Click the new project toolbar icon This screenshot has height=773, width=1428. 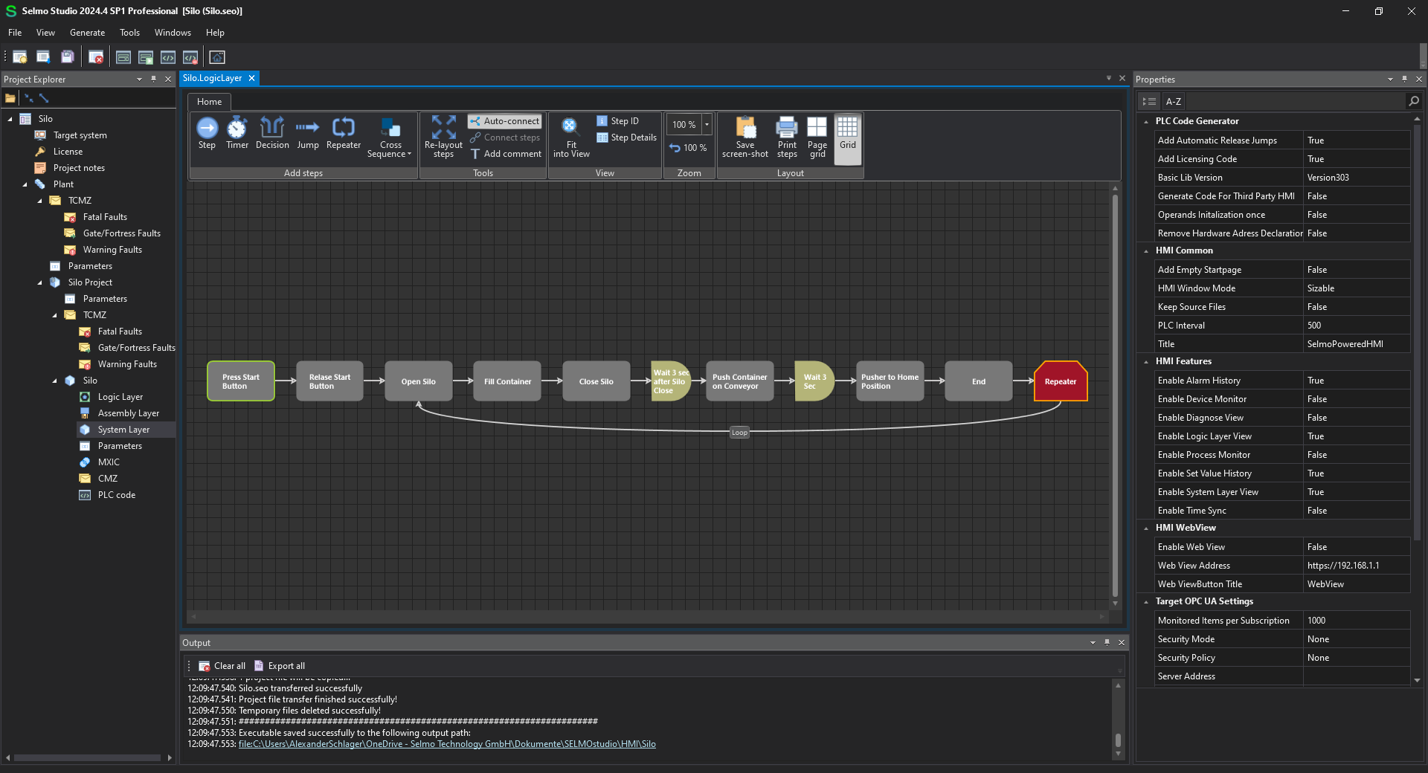[20, 57]
